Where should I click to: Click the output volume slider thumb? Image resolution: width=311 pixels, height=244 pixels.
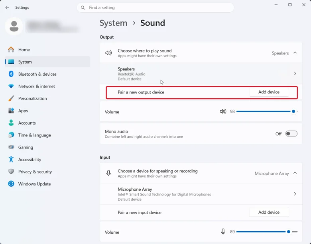tap(293, 111)
